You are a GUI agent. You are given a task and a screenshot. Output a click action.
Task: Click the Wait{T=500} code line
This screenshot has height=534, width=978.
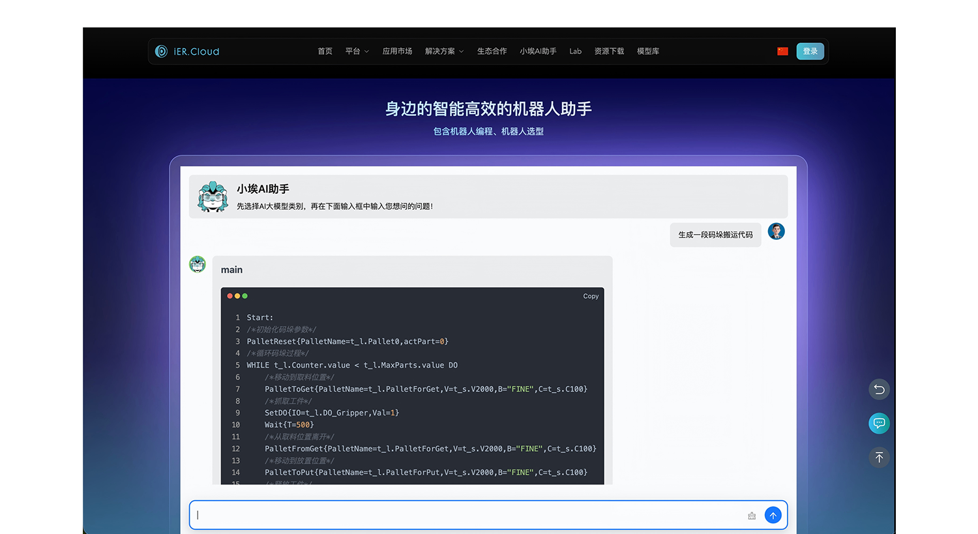coord(289,425)
